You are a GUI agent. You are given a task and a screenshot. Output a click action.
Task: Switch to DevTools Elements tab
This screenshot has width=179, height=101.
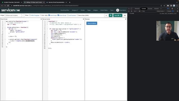point(137,9)
